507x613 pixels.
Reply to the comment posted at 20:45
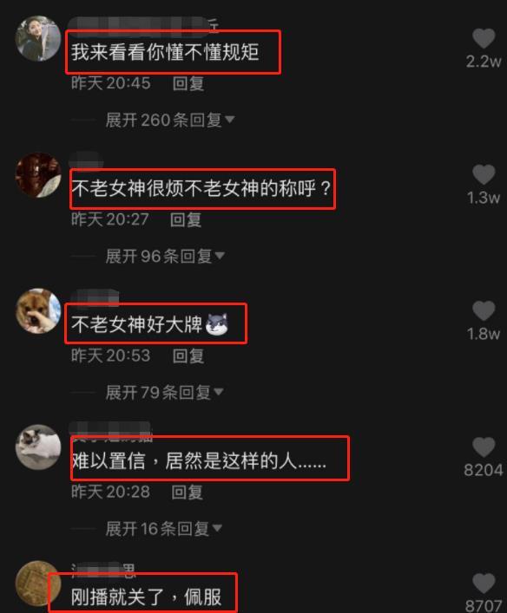click(x=188, y=83)
